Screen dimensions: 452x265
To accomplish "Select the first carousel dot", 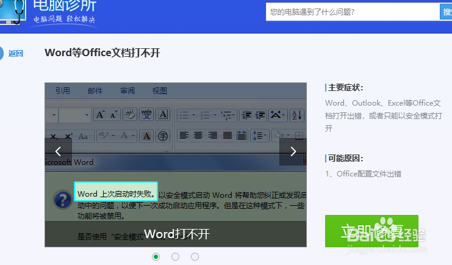I will [156, 256].
